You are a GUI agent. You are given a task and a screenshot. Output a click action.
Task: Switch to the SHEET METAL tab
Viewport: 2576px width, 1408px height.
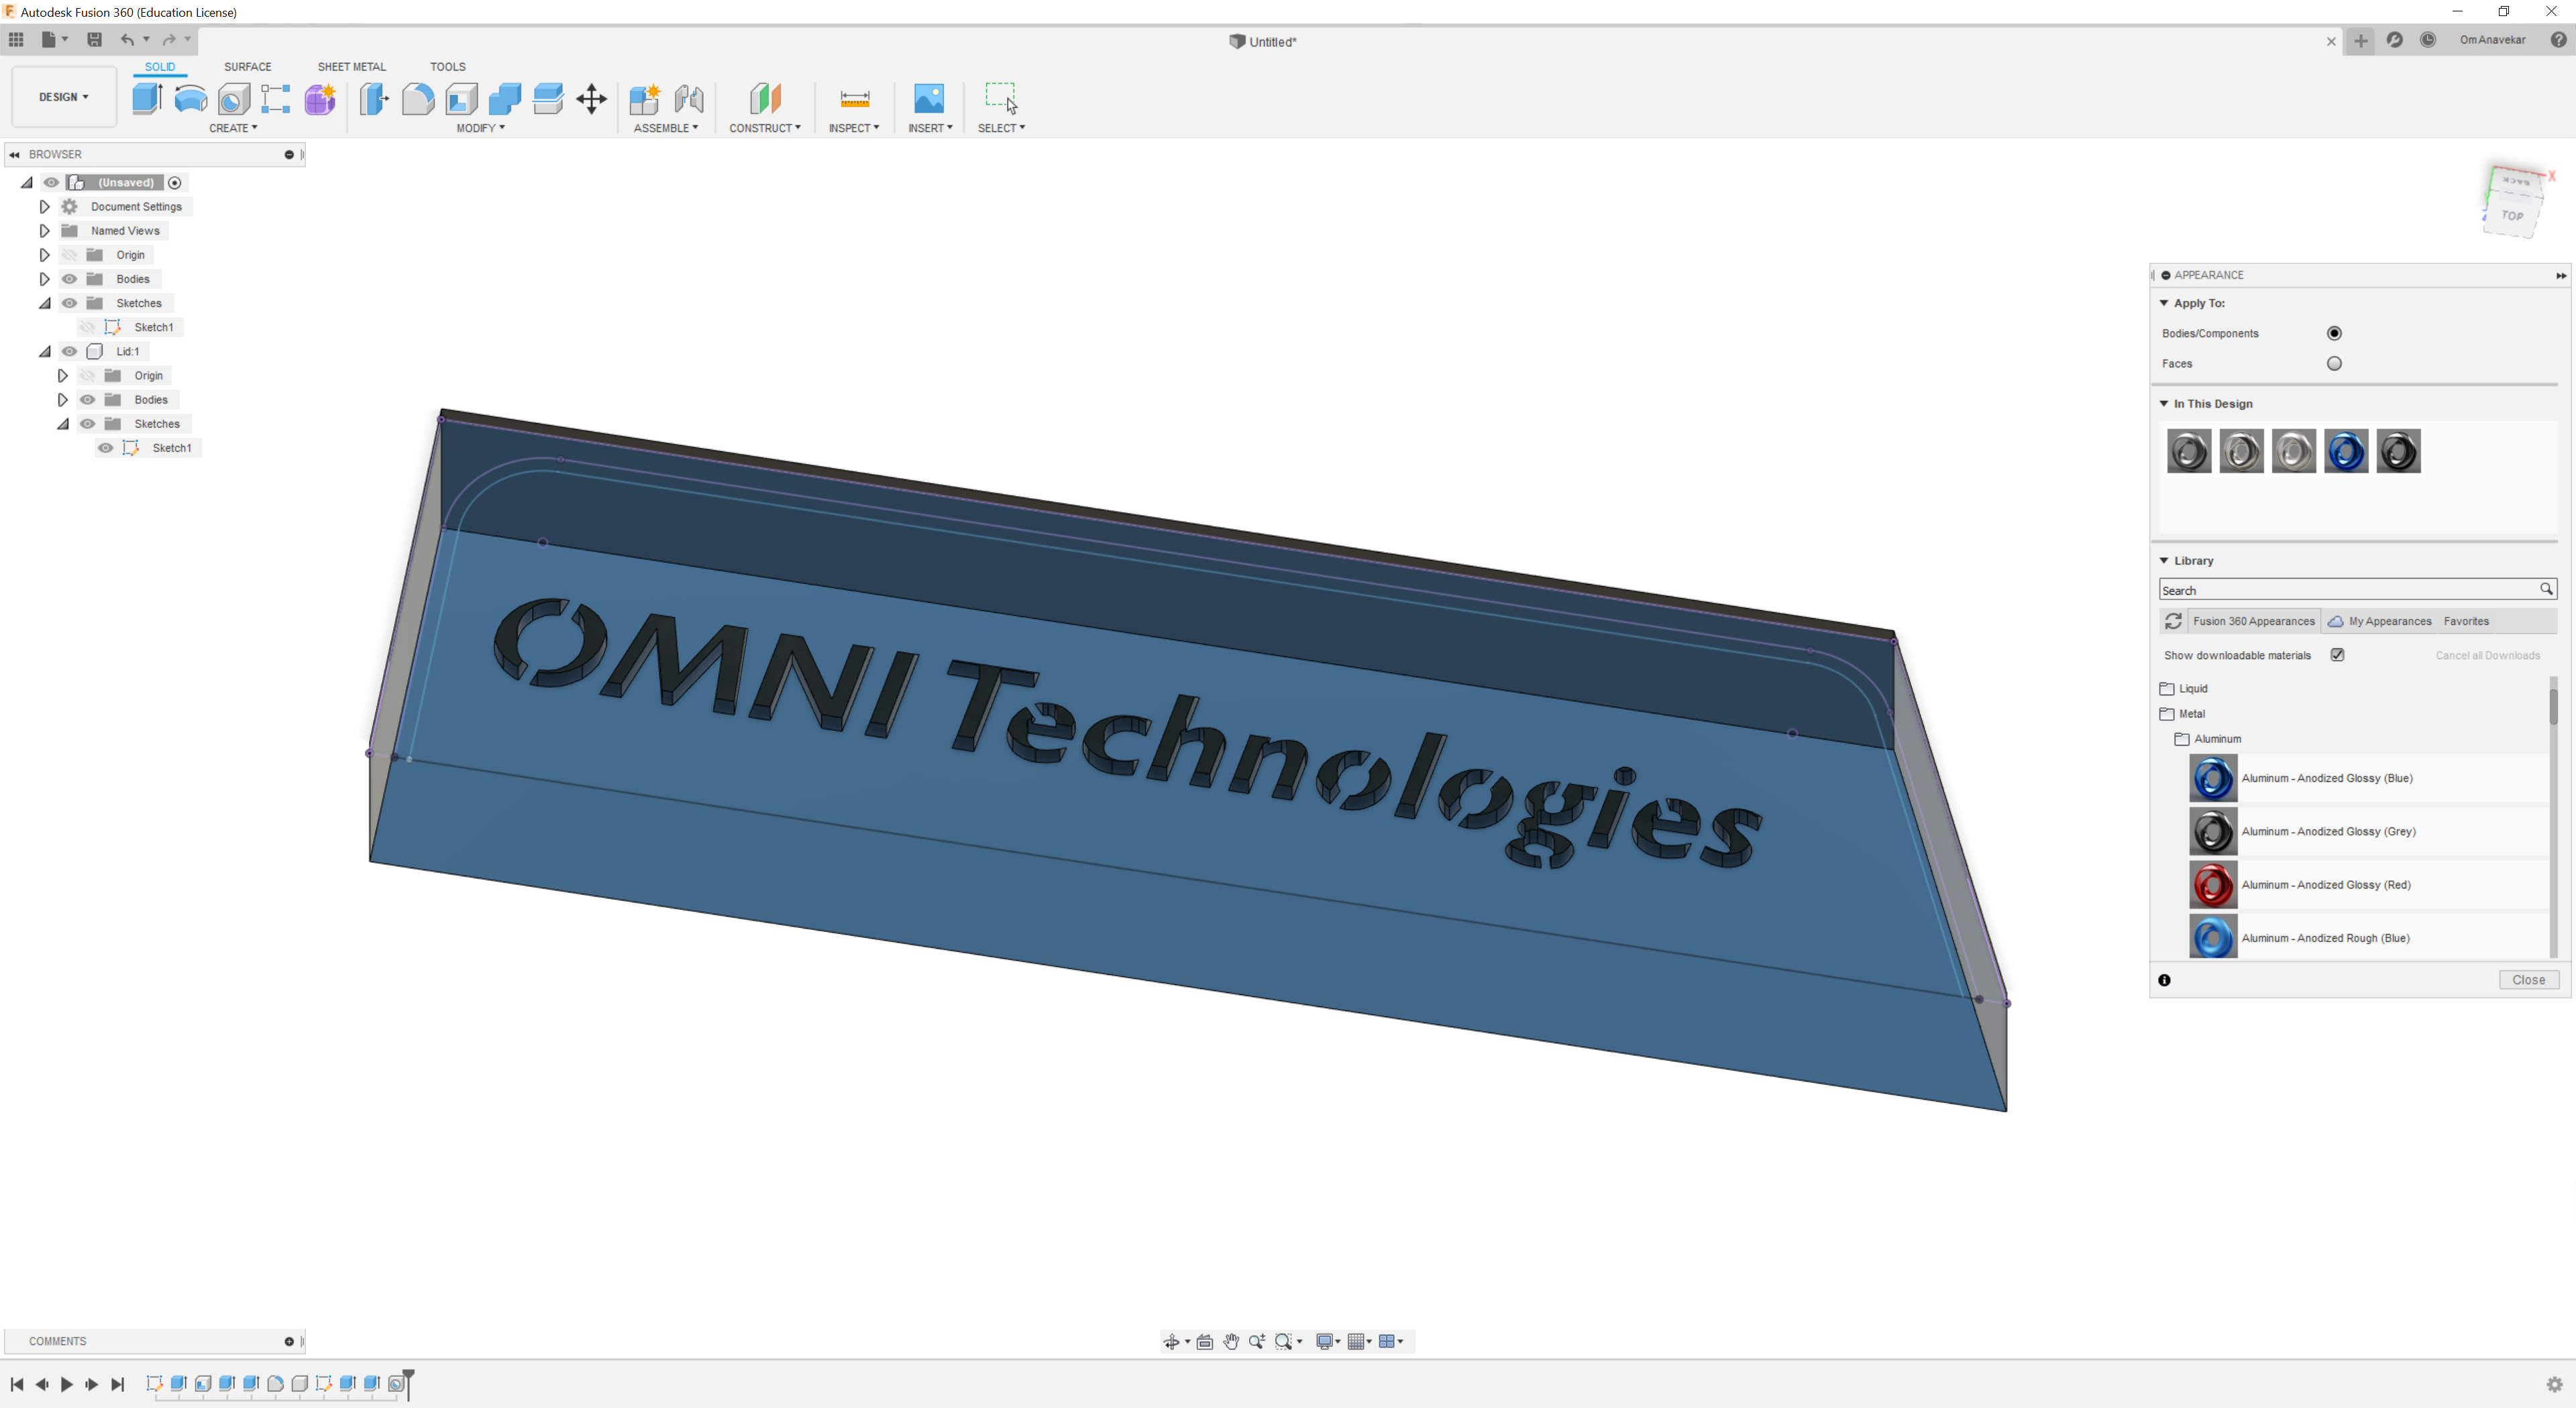pyautogui.click(x=351, y=67)
